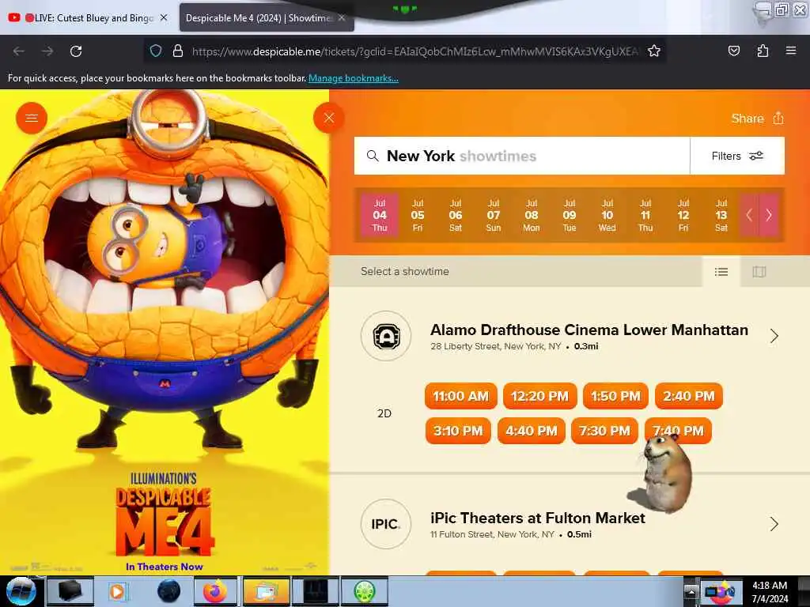Image resolution: width=810 pixels, height=607 pixels.
Task: Click the Manage bookmarks link
Action: pyautogui.click(x=354, y=78)
